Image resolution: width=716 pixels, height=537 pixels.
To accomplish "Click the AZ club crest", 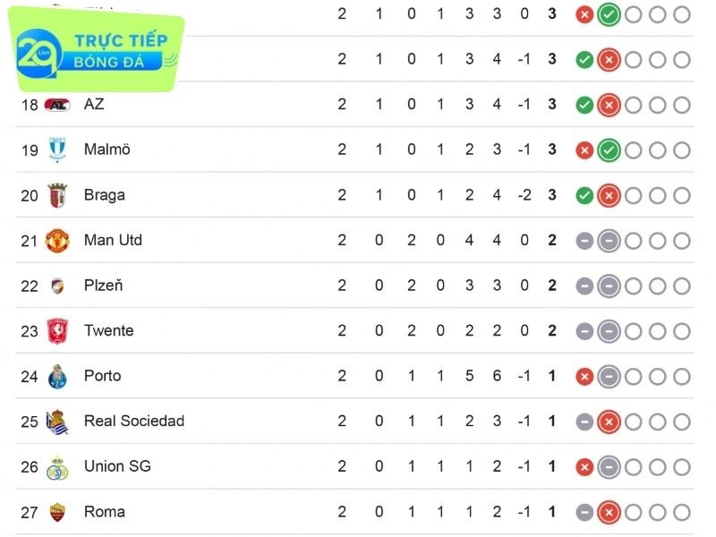I will click(x=57, y=105).
